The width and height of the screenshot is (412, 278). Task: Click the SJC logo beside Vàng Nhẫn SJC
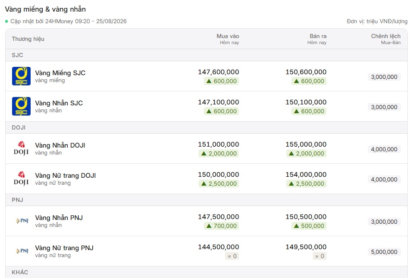coord(21,106)
